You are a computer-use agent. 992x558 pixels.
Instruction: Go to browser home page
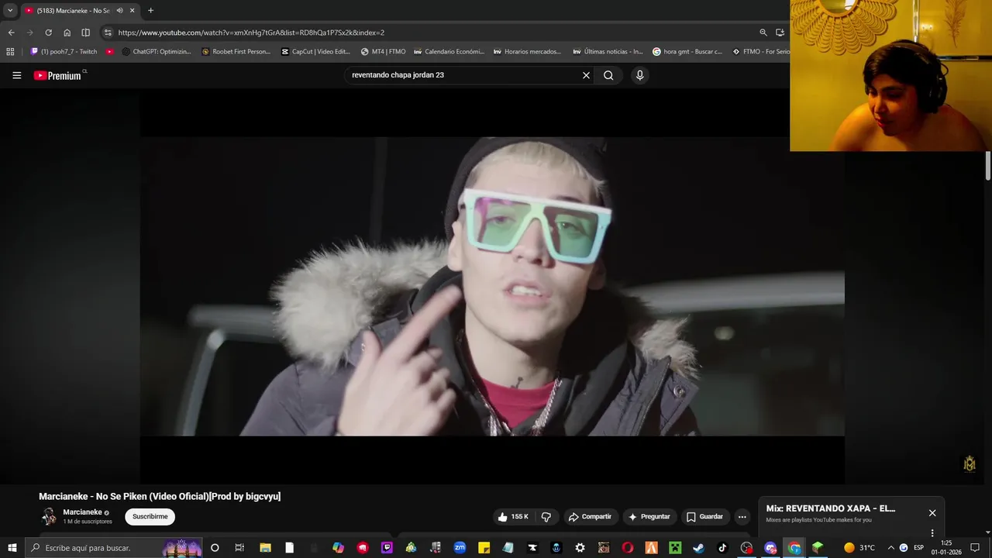67,33
